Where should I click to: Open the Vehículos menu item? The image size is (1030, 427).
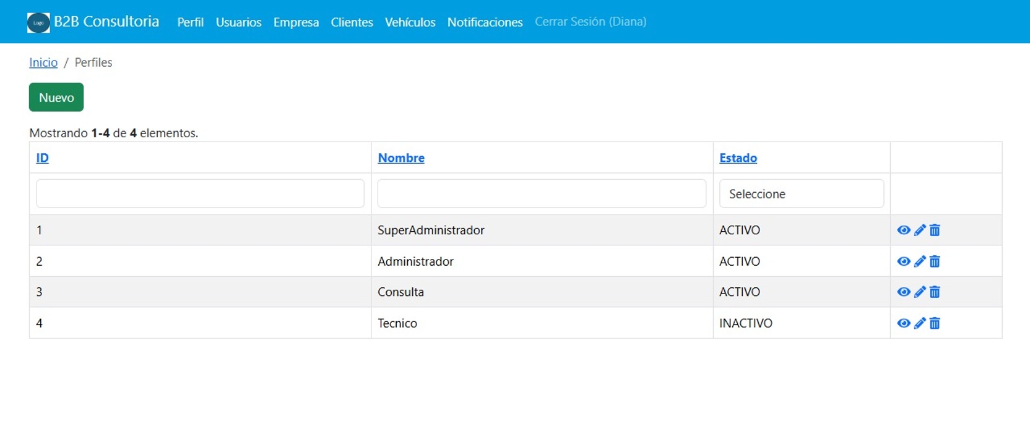point(410,22)
